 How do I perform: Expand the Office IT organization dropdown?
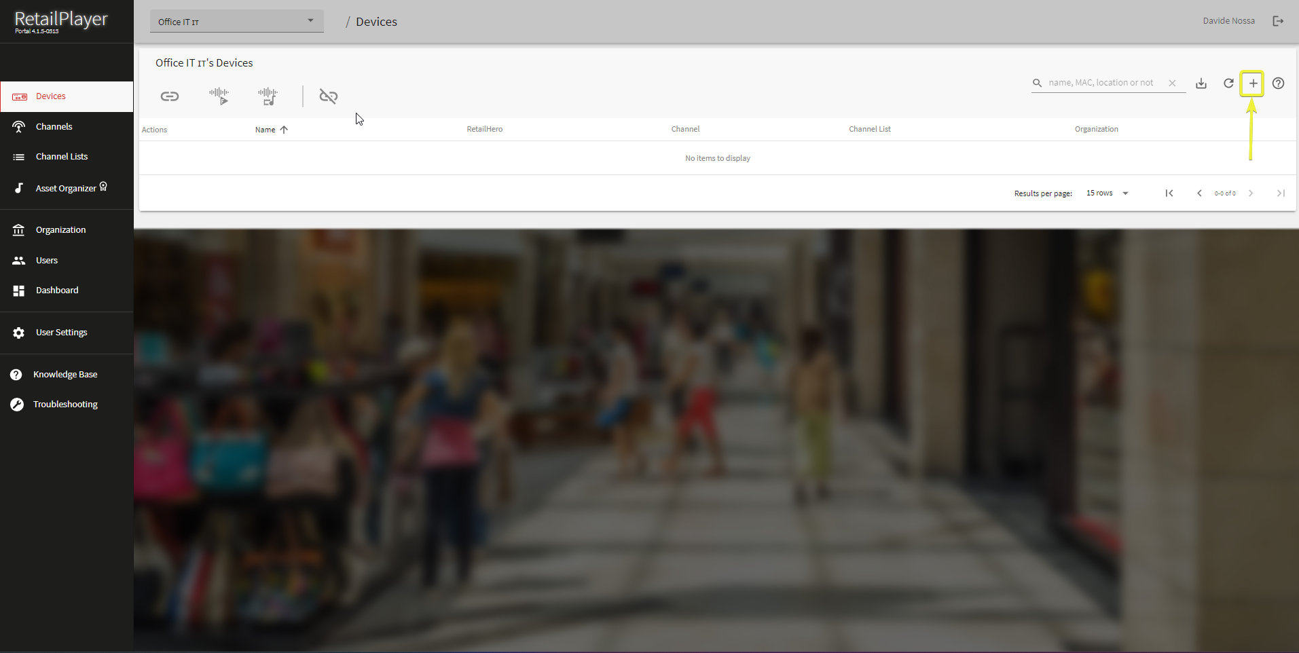pyautogui.click(x=236, y=21)
